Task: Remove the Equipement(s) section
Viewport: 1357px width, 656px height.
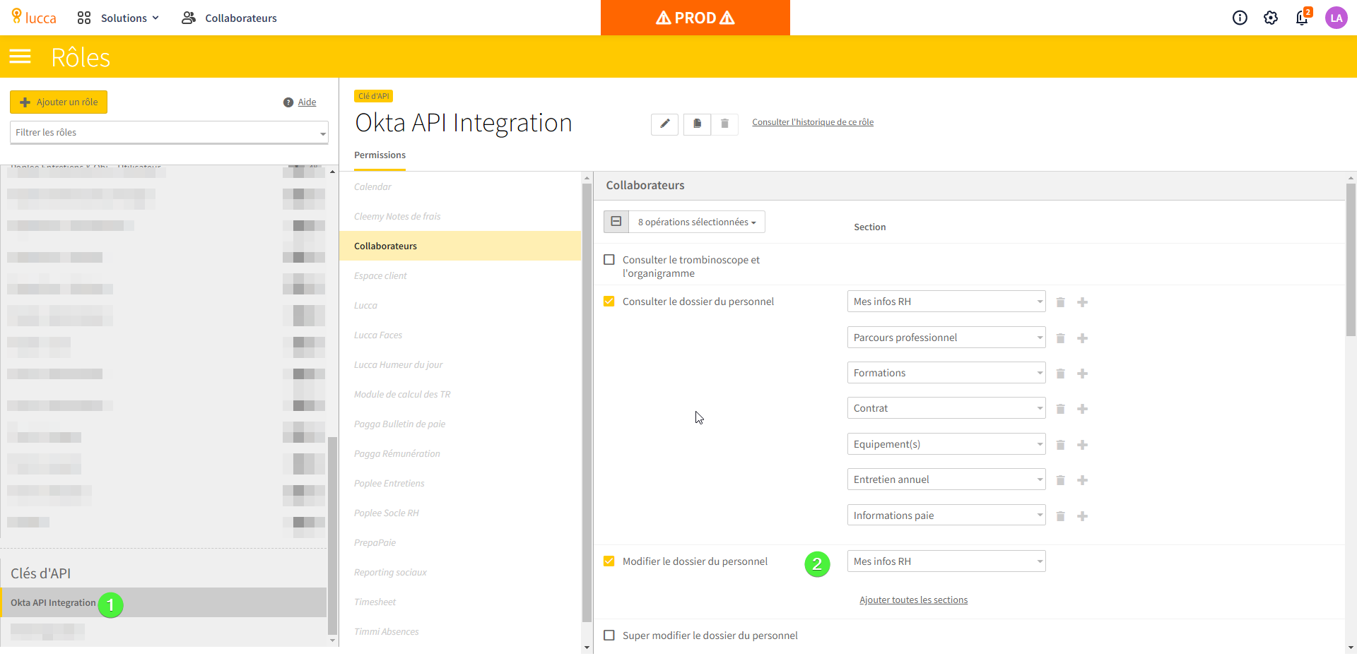Action: pos(1060,445)
